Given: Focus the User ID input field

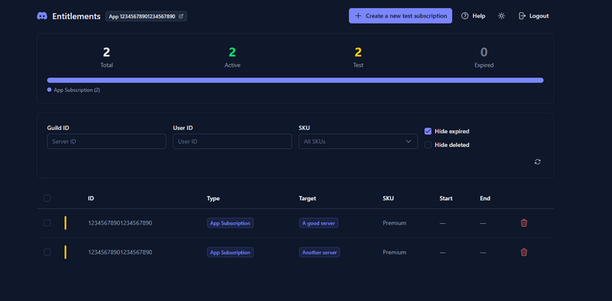Looking at the screenshot, I should click(x=233, y=141).
